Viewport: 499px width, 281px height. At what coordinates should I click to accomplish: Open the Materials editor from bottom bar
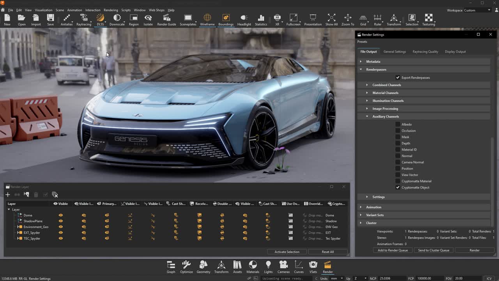coord(253,267)
